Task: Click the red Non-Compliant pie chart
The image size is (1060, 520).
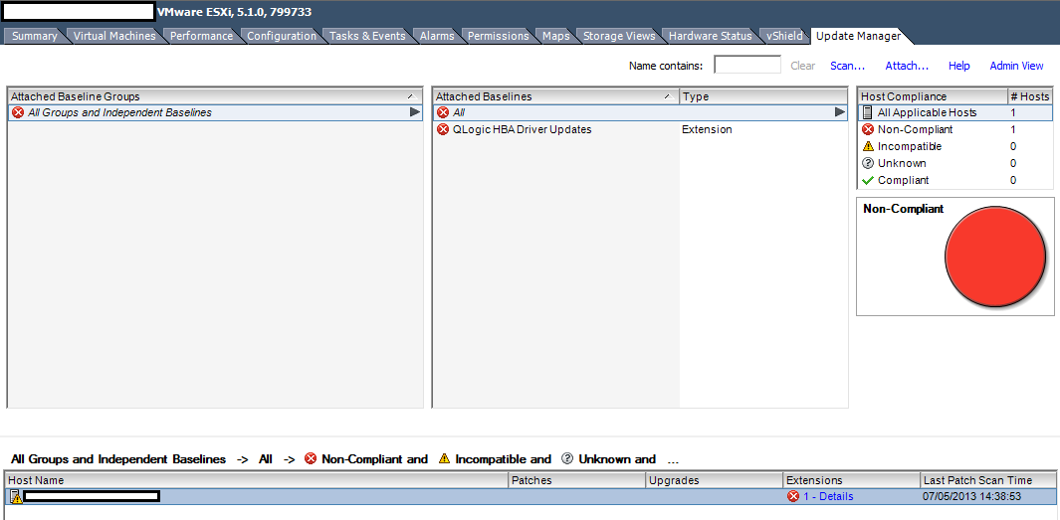Action: coord(994,257)
